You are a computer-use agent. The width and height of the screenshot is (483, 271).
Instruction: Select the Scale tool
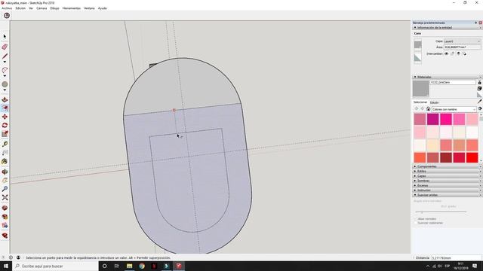(5, 134)
